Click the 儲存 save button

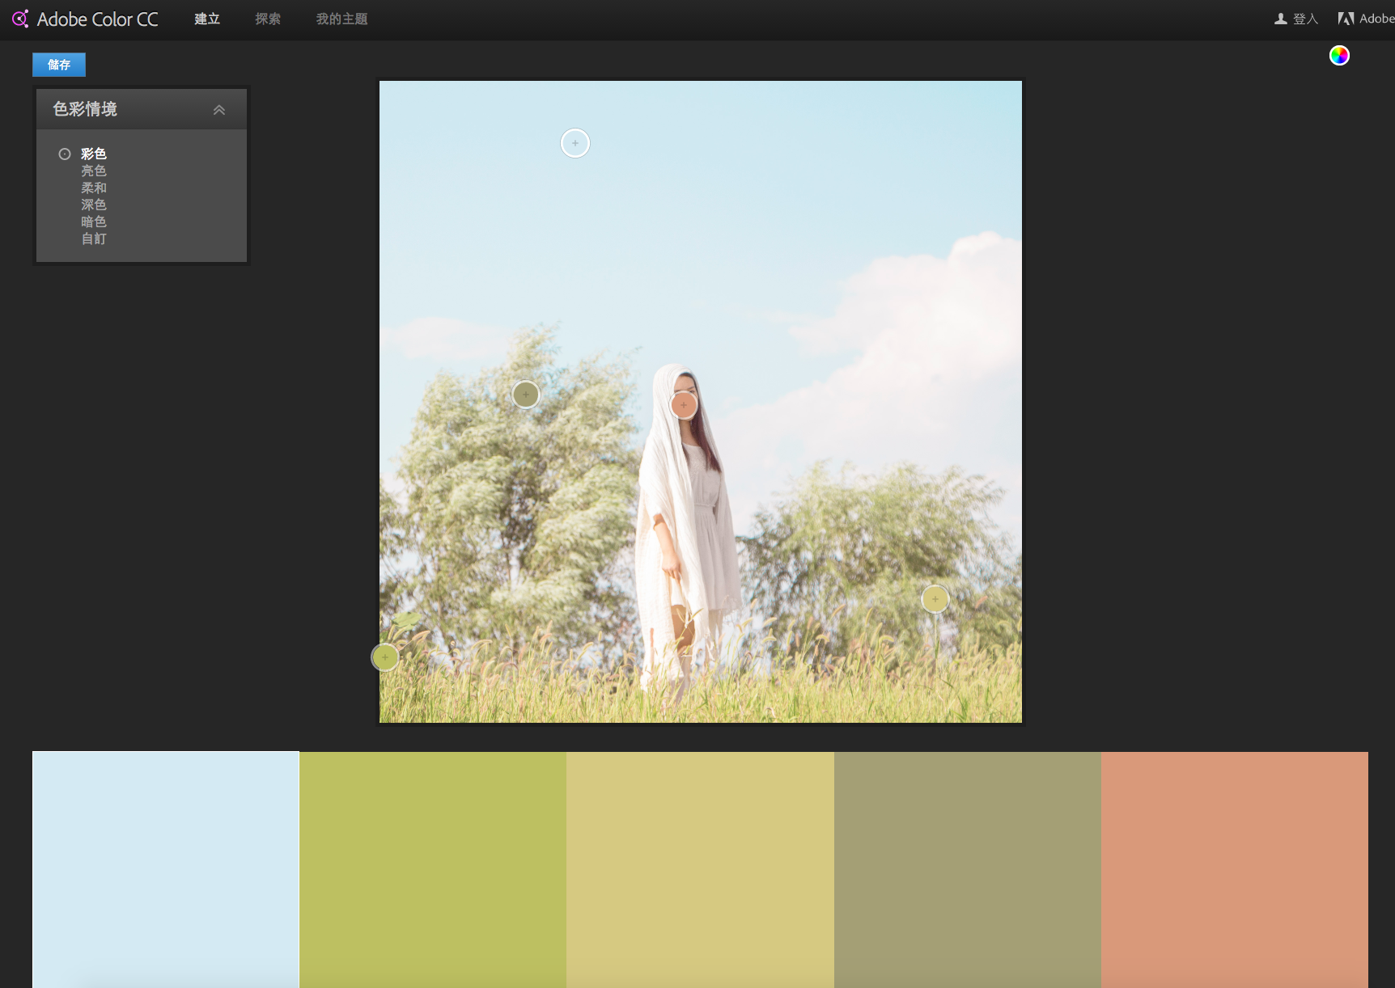click(x=58, y=65)
